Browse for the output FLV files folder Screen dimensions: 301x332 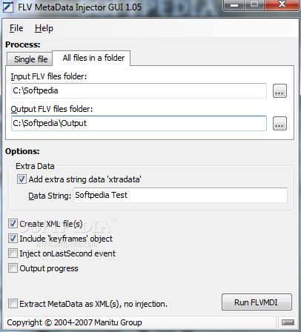[279, 123]
